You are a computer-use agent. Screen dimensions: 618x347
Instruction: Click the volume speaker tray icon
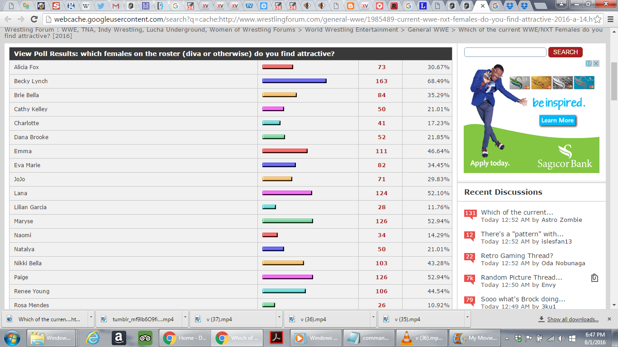click(561, 338)
